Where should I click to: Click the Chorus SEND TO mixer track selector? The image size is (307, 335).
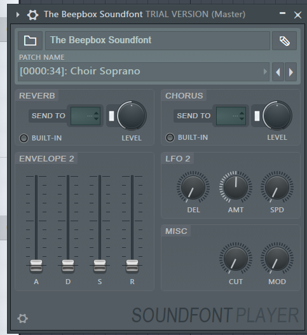tap(231, 116)
